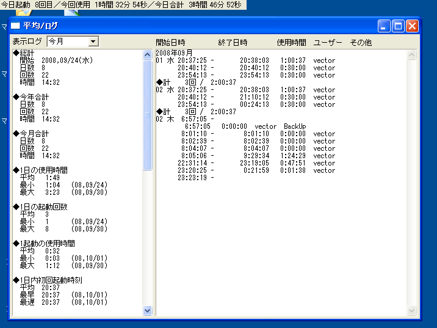Viewport: 437px width, 328px height.
Task: Click the left pane scroll down arrow
Action: tap(148, 310)
